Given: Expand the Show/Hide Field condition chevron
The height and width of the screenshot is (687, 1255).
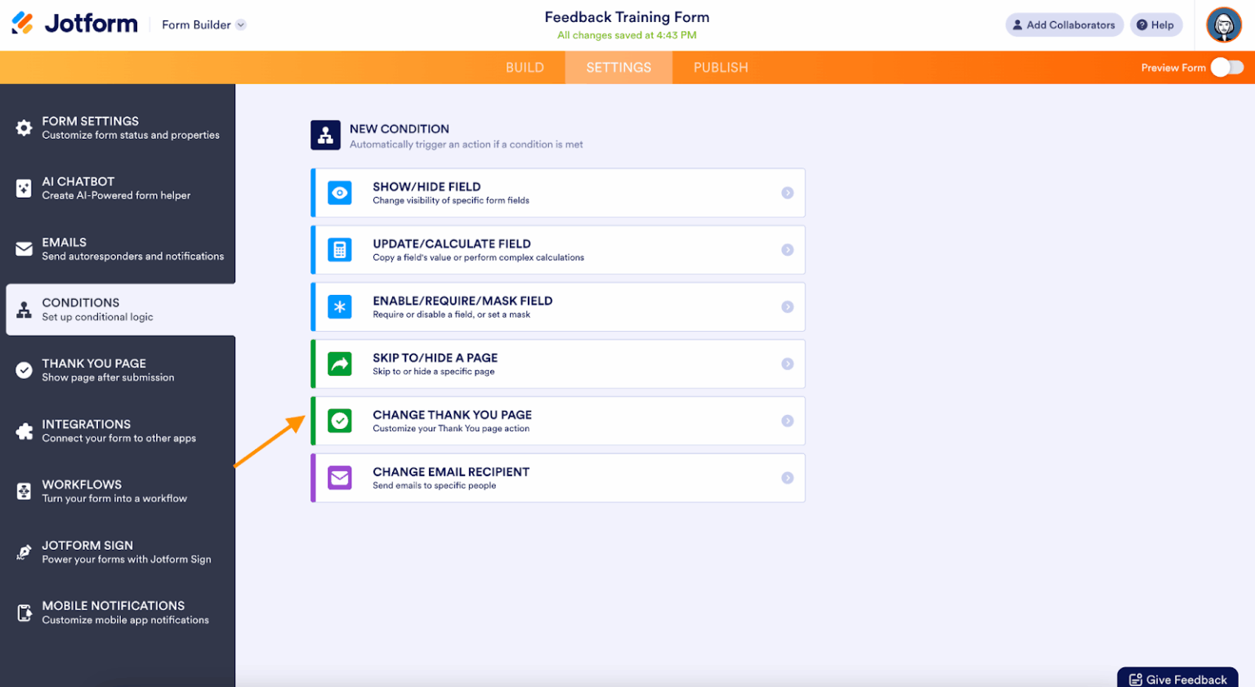Looking at the screenshot, I should (787, 193).
